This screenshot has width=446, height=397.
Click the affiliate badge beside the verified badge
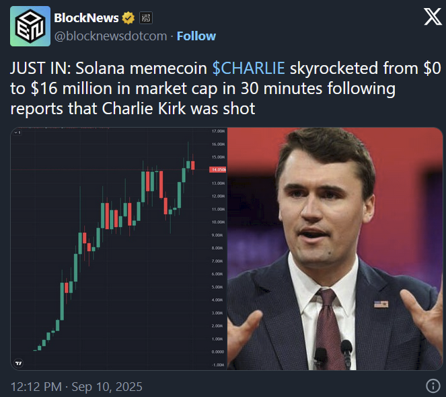click(145, 17)
